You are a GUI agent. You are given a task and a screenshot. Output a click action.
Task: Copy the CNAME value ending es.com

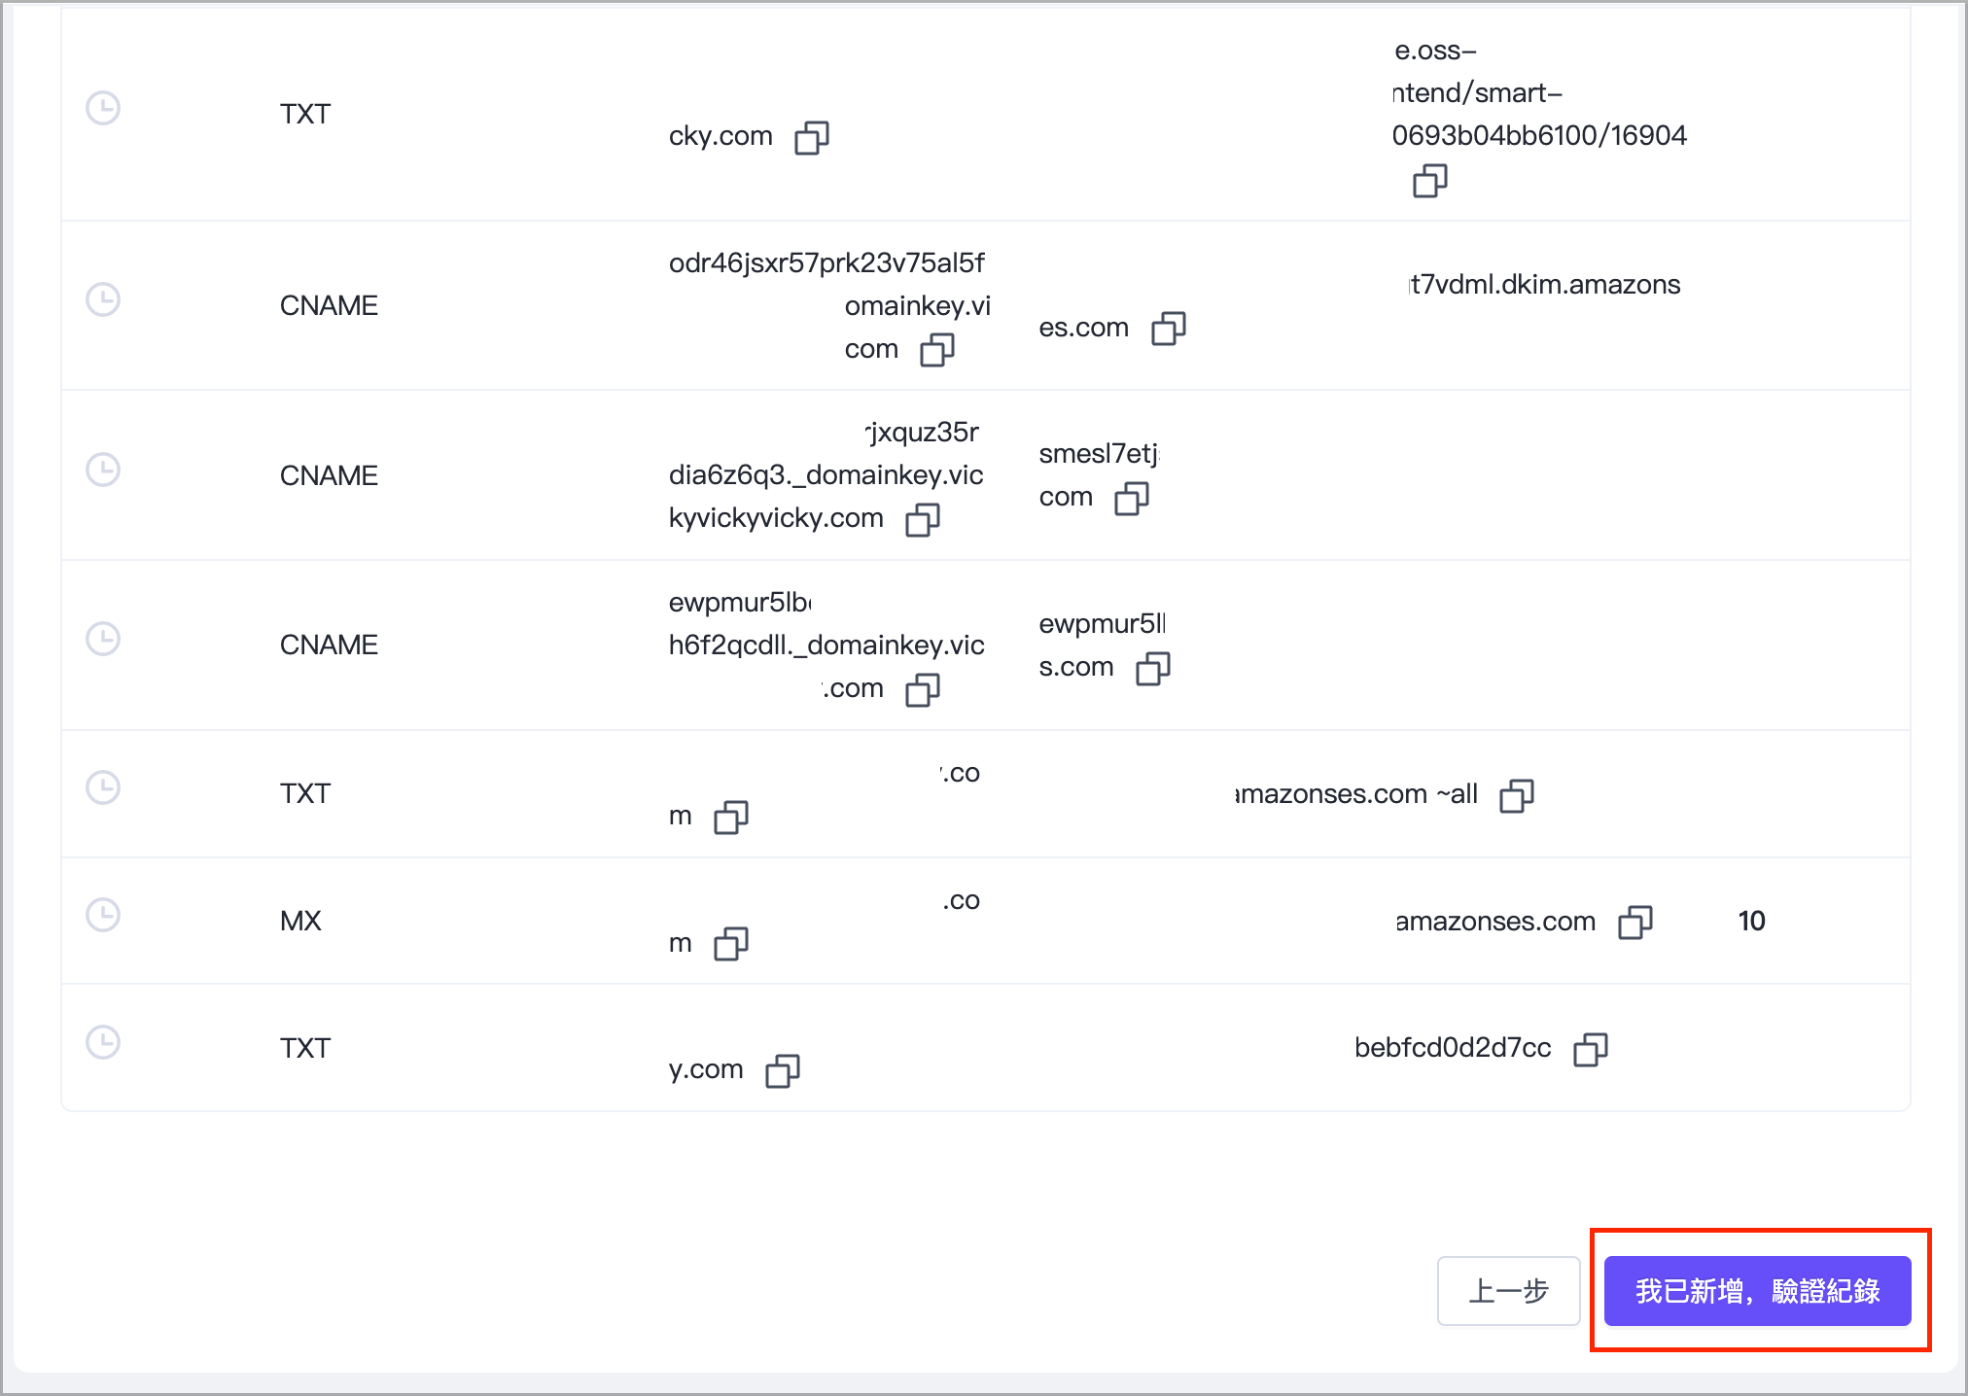1168,329
